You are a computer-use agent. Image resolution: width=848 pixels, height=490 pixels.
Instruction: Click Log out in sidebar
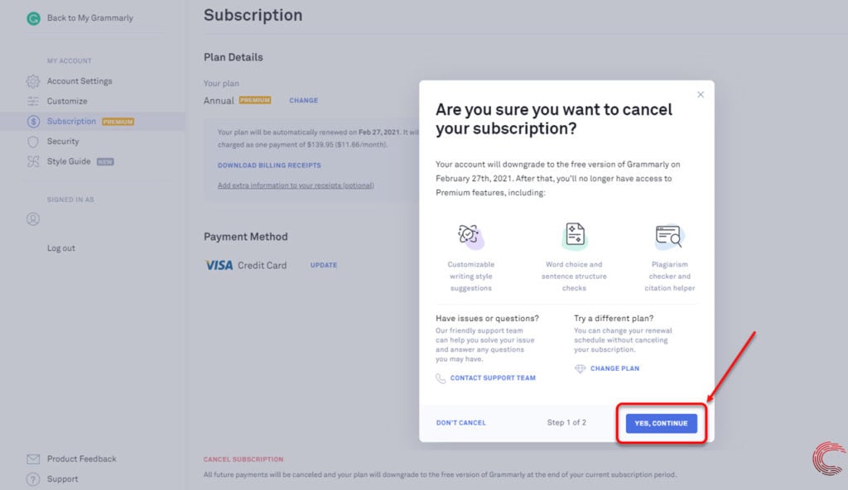61,248
